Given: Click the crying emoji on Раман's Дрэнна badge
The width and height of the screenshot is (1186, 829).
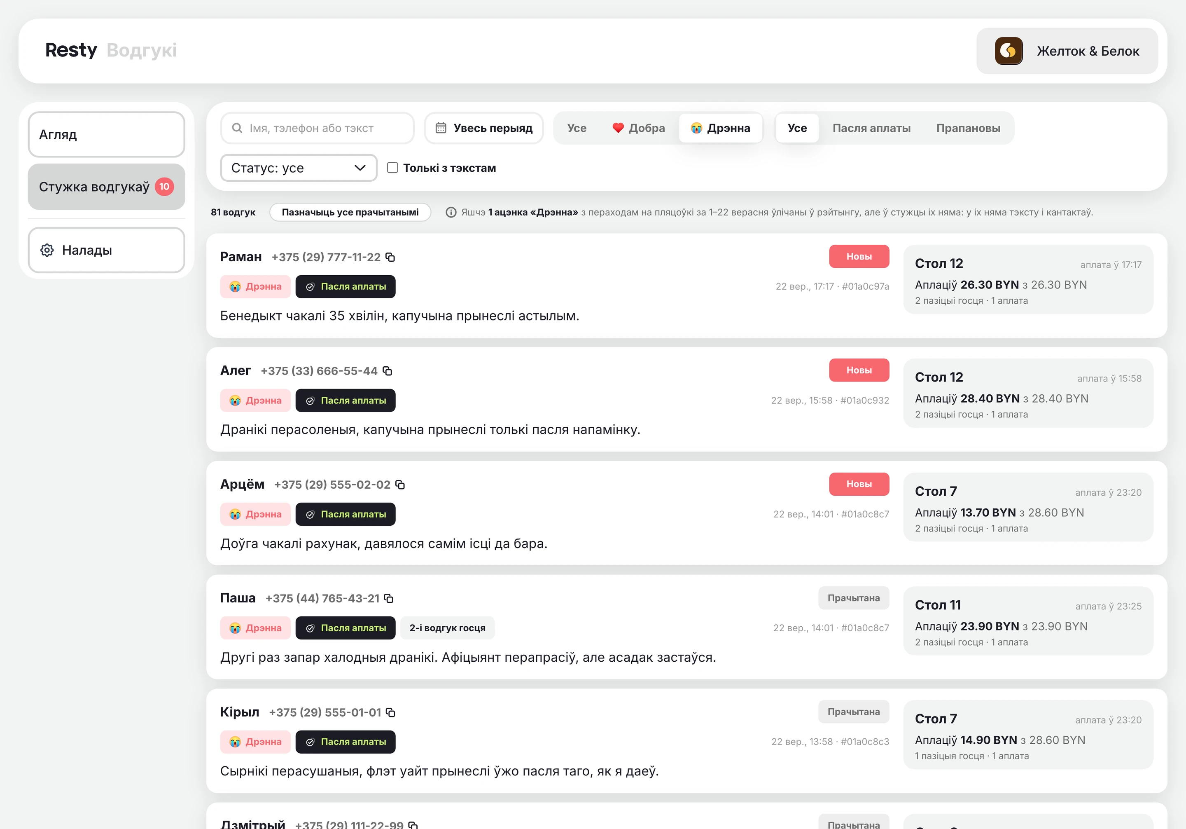Looking at the screenshot, I should pos(235,287).
